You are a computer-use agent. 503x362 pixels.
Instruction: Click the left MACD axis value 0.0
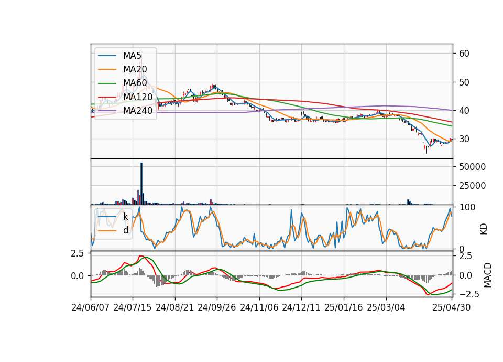78,276
